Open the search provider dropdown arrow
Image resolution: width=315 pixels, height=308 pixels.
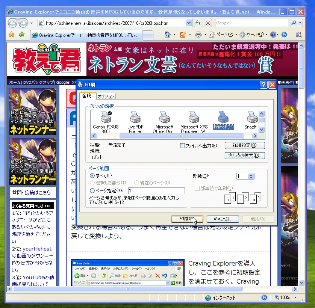tap(300, 23)
